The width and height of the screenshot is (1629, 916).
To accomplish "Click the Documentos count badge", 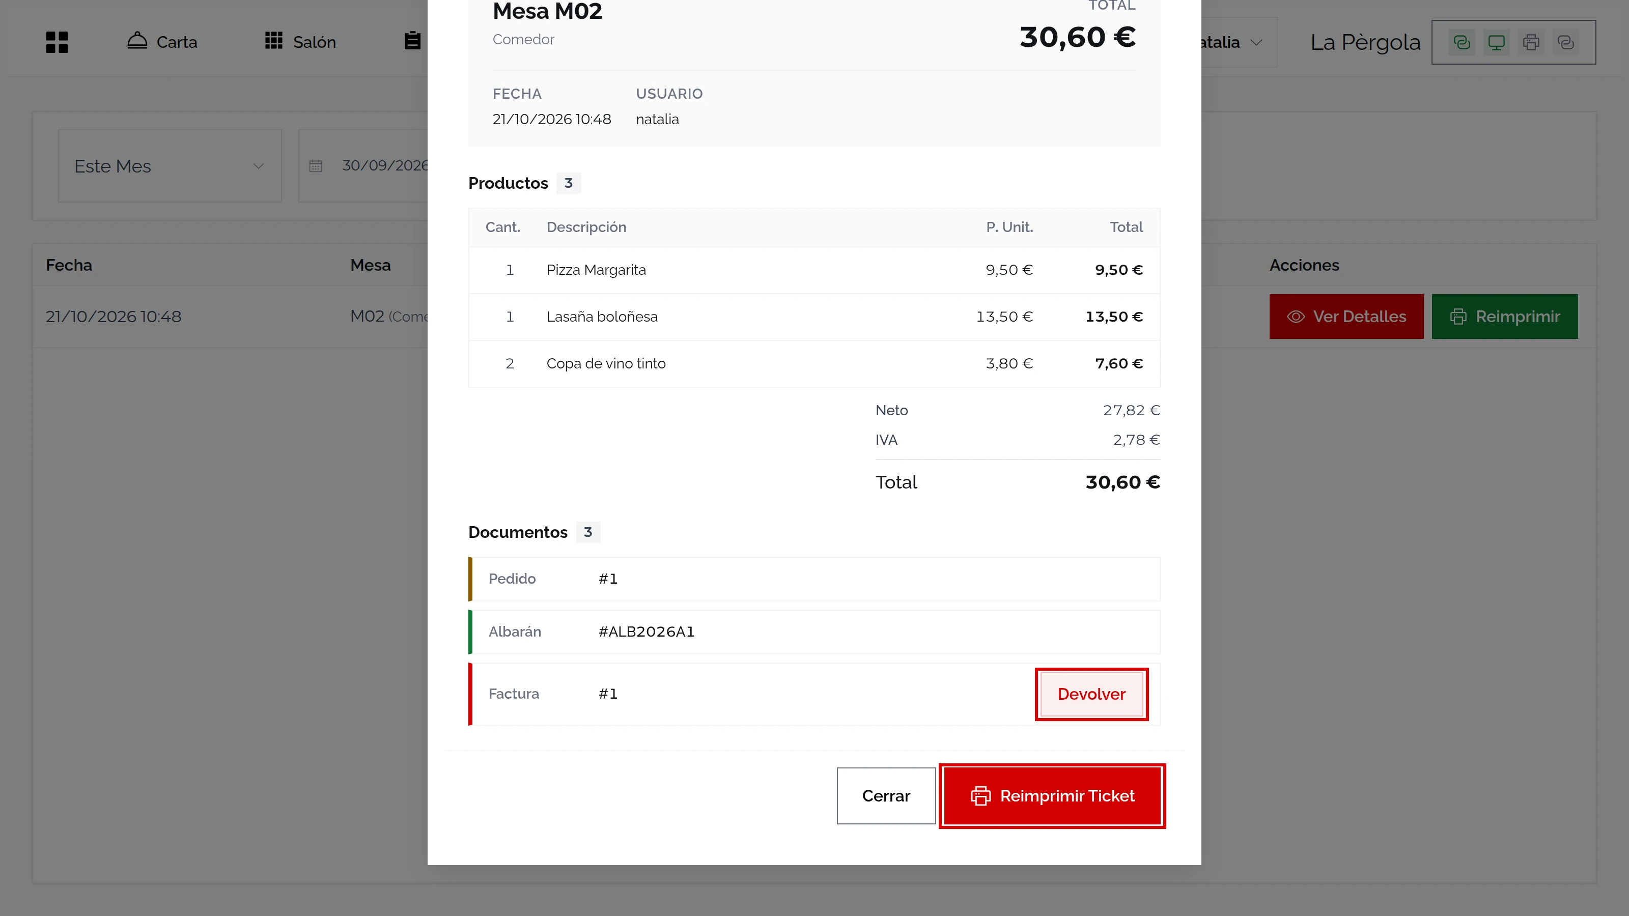I will pyautogui.click(x=588, y=532).
